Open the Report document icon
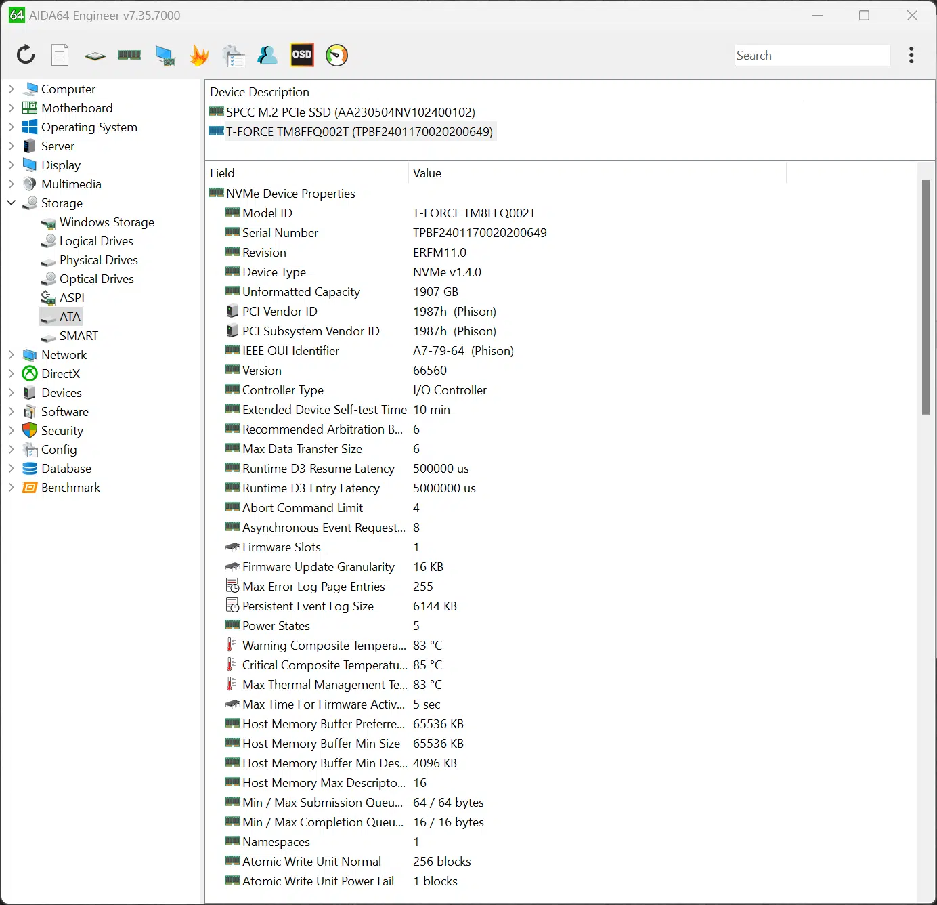This screenshot has height=905, width=937. (x=60, y=55)
